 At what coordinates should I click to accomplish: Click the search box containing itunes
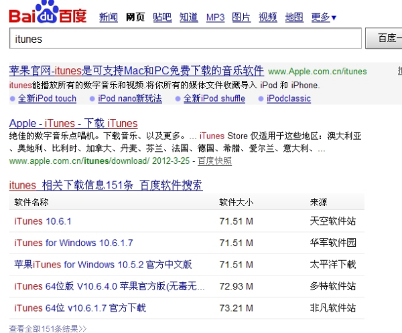click(186, 38)
